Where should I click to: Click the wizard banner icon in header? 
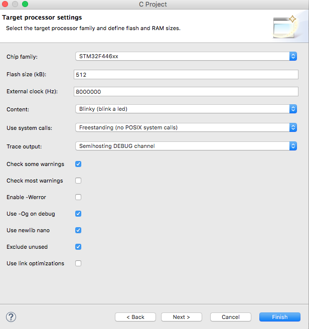(x=285, y=27)
